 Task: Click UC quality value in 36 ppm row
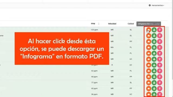pos(131,94)
